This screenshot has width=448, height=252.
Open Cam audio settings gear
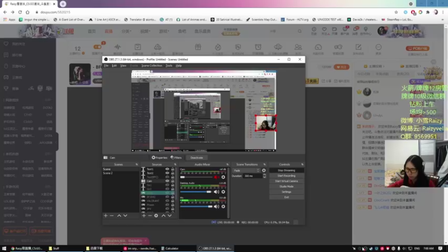click(223, 177)
